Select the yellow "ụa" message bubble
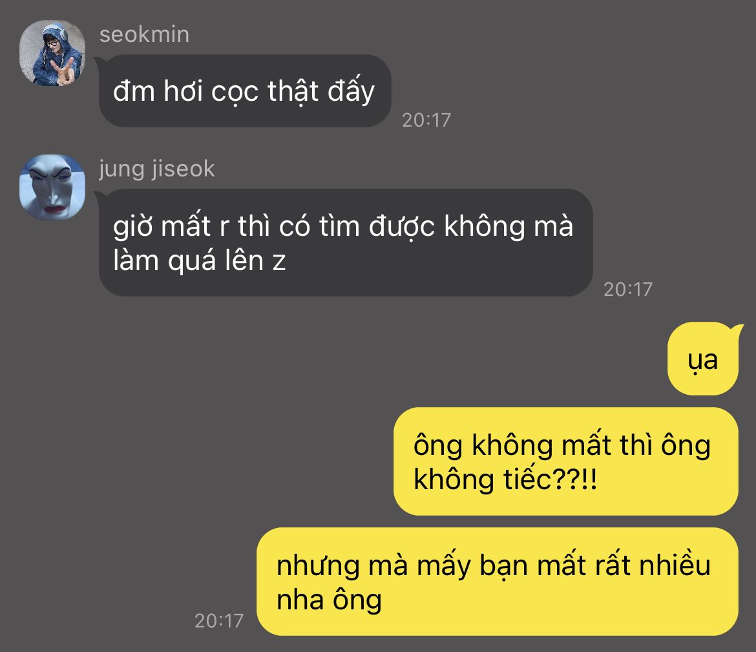Image resolution: width=756 pixels, height=652 pixels. (x=703, y=359)
